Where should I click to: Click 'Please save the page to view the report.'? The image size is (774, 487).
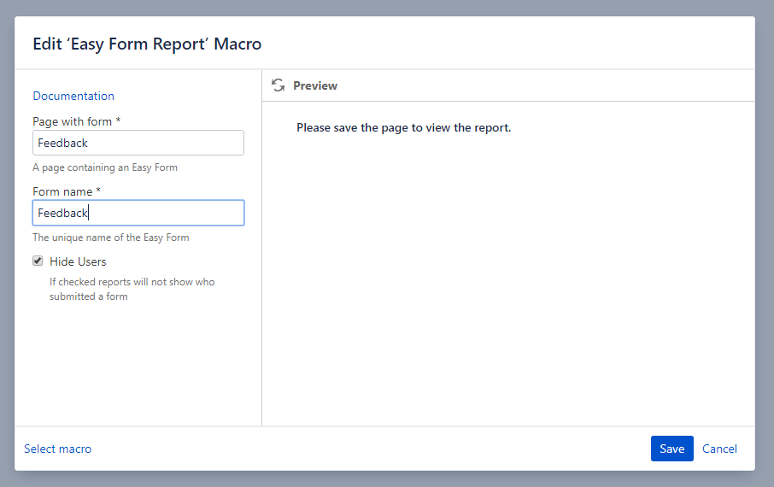(404, 127)
